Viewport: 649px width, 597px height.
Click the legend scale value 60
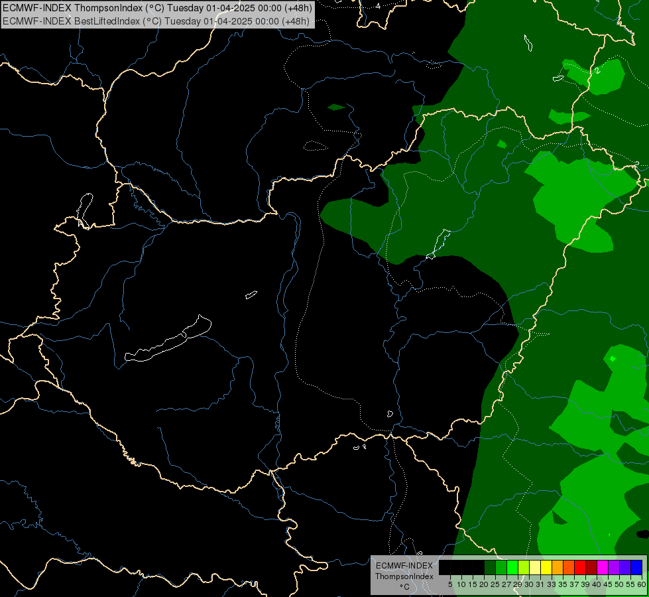tap(642, 584)
